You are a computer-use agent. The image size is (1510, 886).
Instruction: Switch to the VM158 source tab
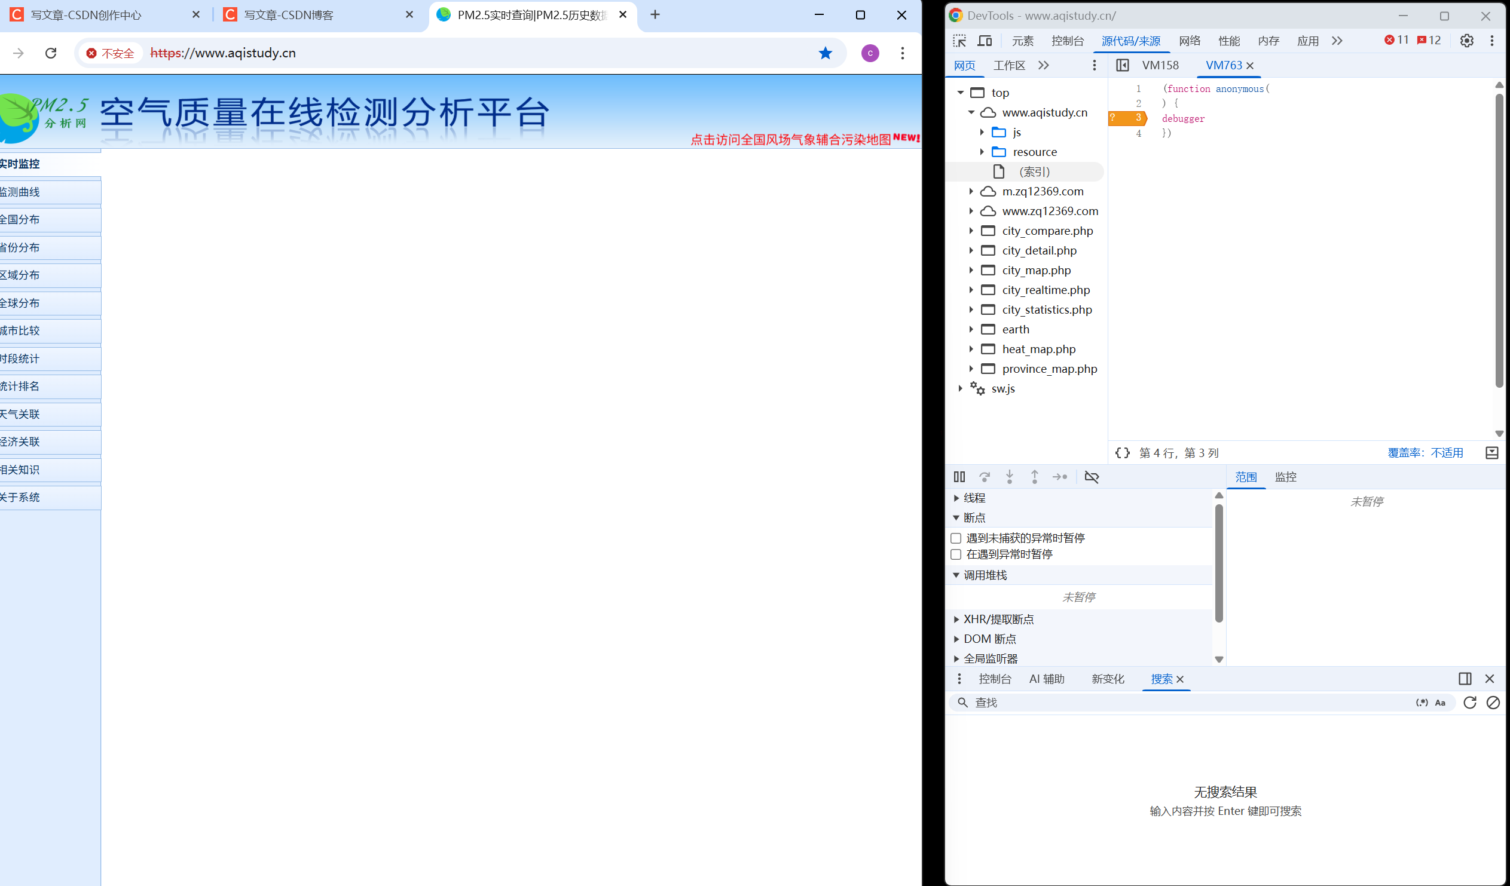pyautogui.click(x=1160, y=65)
